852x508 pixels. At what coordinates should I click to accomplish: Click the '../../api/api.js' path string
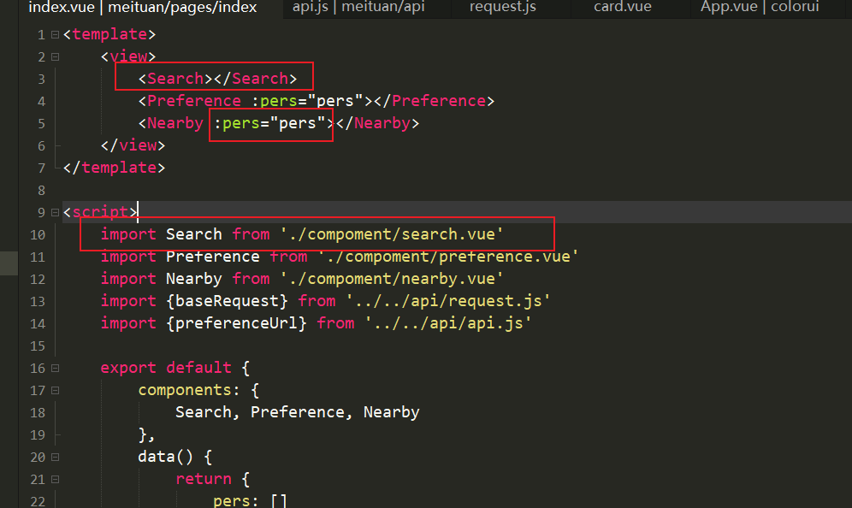click(x=448, y=323)
